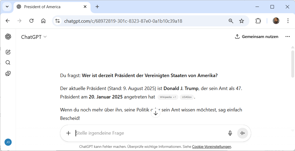The height and width of the screenshot is (151, 295).
Task: Start a new chat with pencil icon
Action: point(8,52)
